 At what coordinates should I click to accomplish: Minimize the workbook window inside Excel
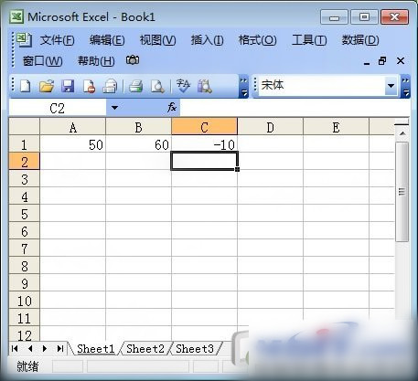point(367,63)
